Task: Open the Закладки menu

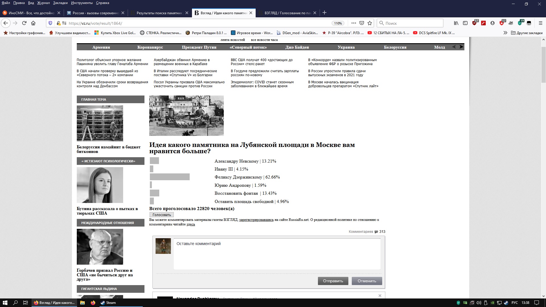Action: pos(60,3)
